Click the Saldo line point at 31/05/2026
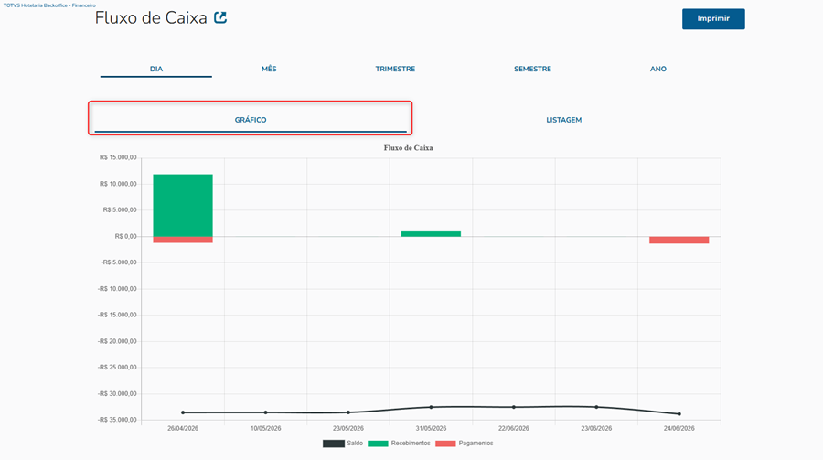The width and height of the screenshot is (823, 460). pos(431,407)
